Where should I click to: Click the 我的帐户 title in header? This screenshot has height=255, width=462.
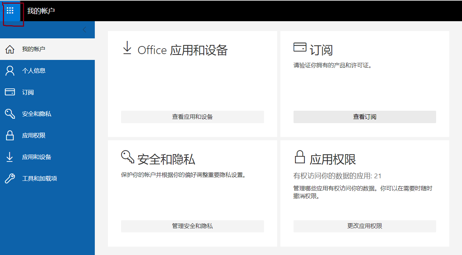pyautogui.click(x=41, y=11)
